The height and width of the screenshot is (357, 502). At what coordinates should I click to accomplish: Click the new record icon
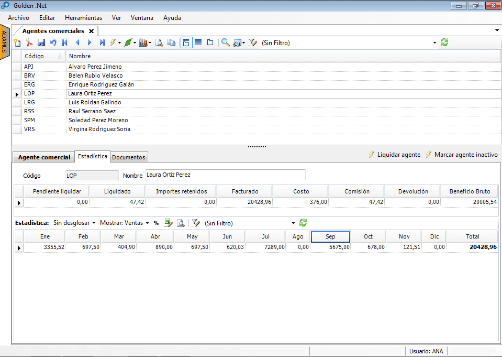[x=17, y=43]
